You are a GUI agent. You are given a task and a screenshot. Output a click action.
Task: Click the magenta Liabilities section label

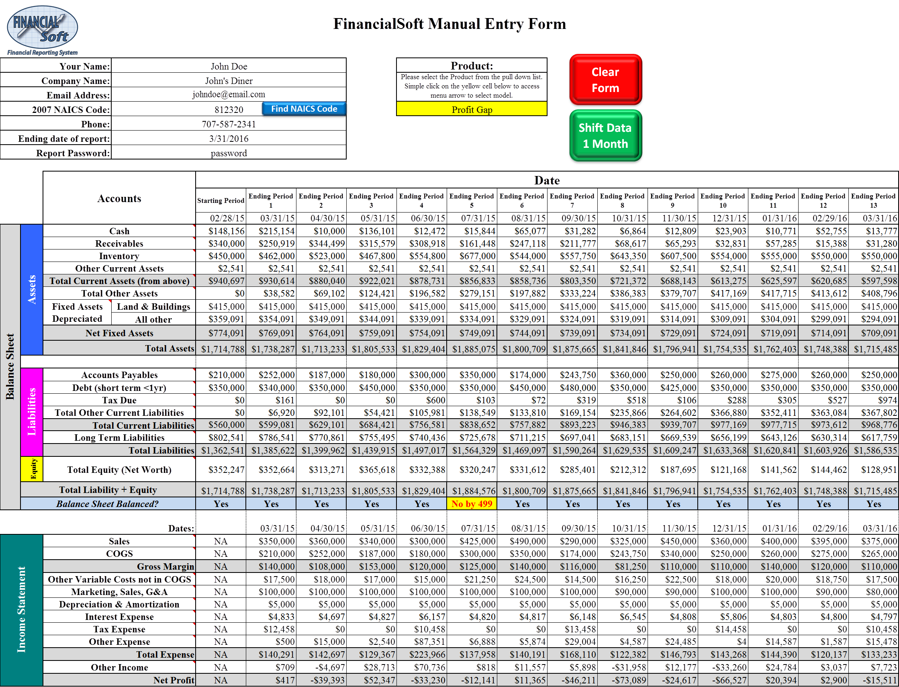[x=31, y=411]
